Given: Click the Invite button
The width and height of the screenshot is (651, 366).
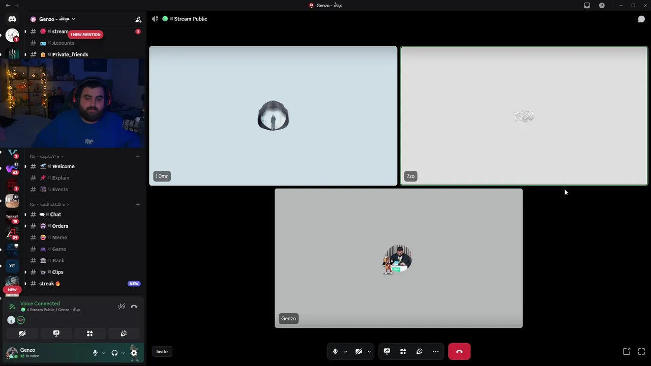Looking at the screenshot, I should (x=162, y=351).
